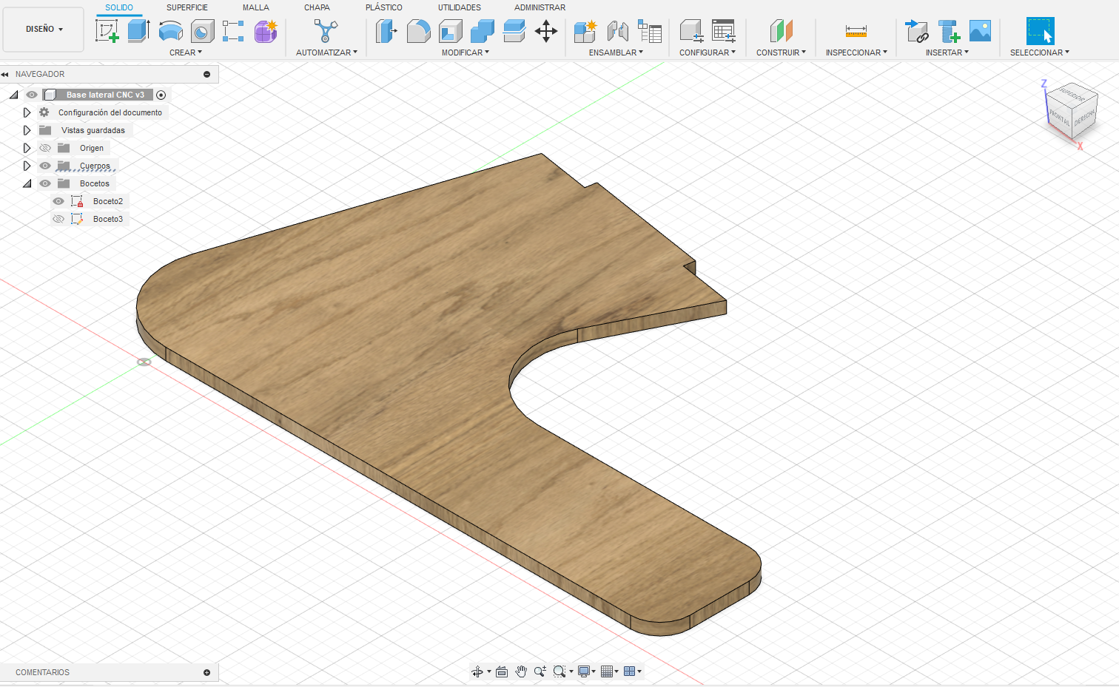
Task: Open the SELECCIONAR dropdown menu
Action: (x=1040, y=53)
